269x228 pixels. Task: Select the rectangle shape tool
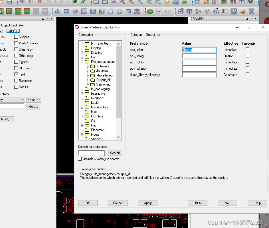[66, 11]
